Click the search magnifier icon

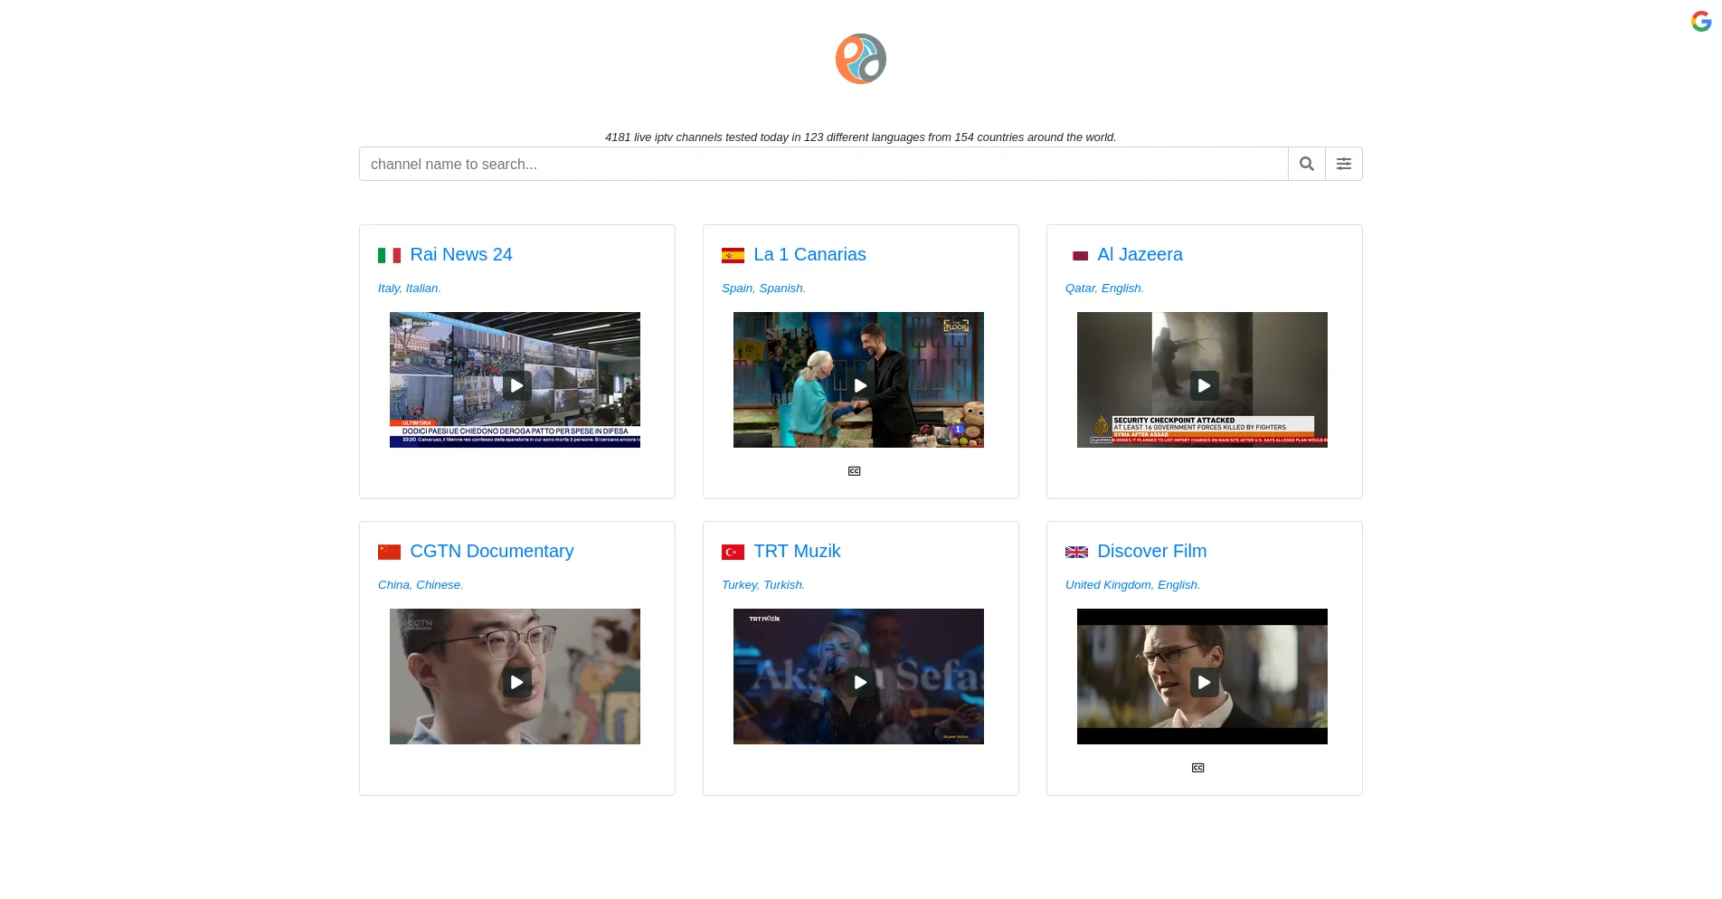coord(1306,164)
